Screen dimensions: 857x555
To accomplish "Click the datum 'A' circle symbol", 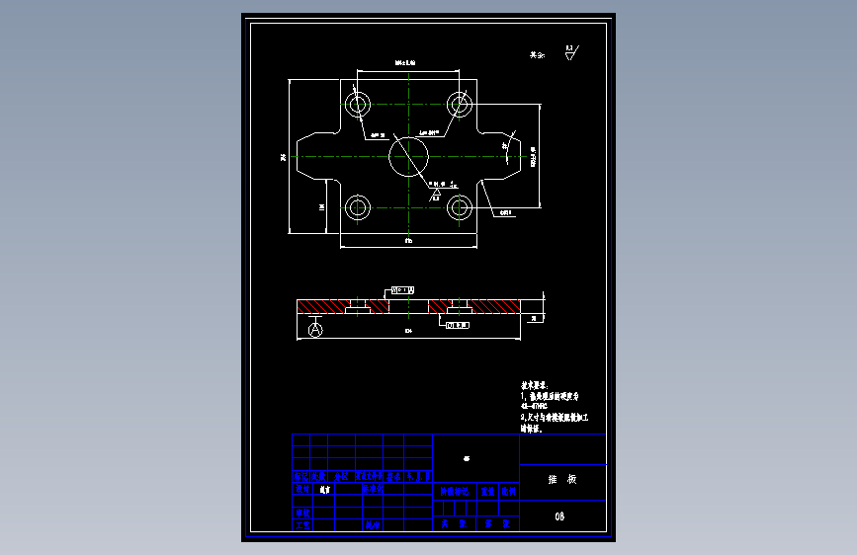I will (x=315, y=330).
